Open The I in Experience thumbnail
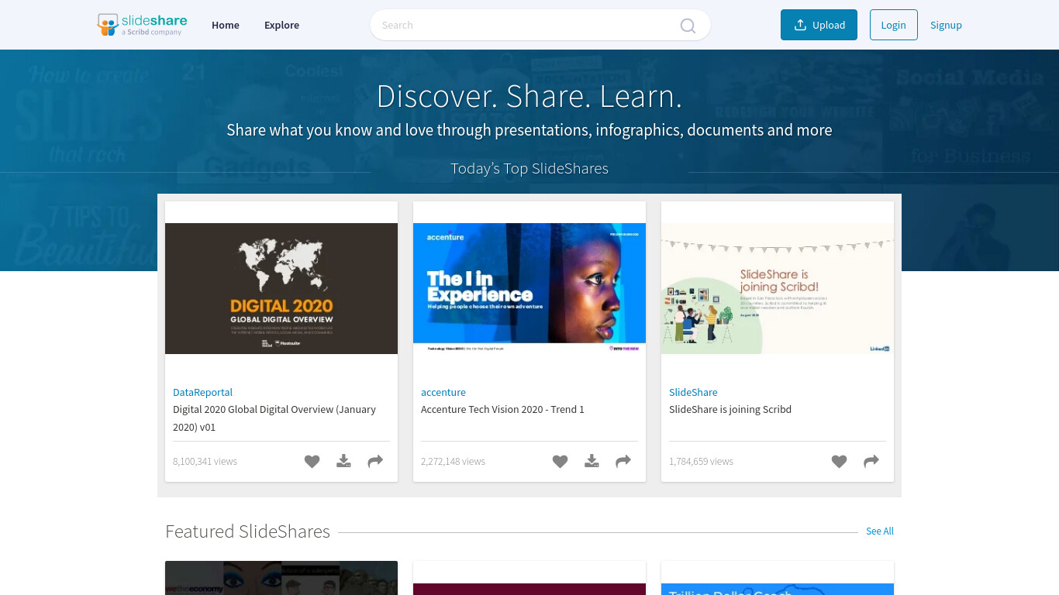 [x=529, y=288]
